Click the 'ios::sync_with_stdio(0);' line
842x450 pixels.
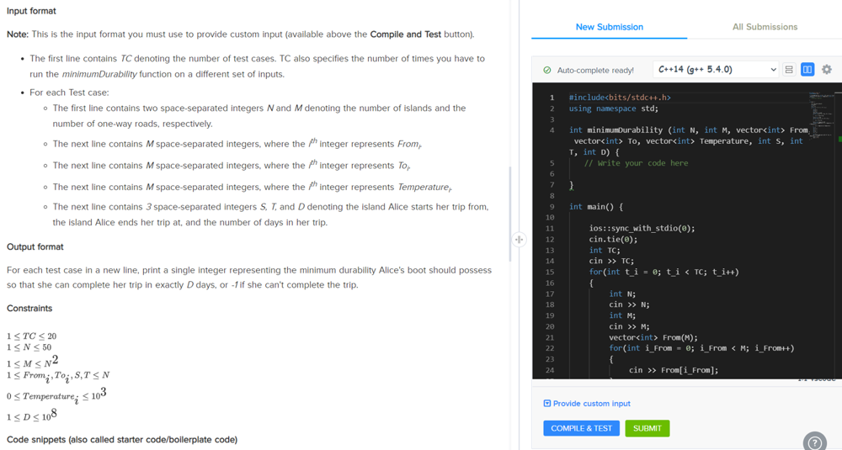click(642, 228)
